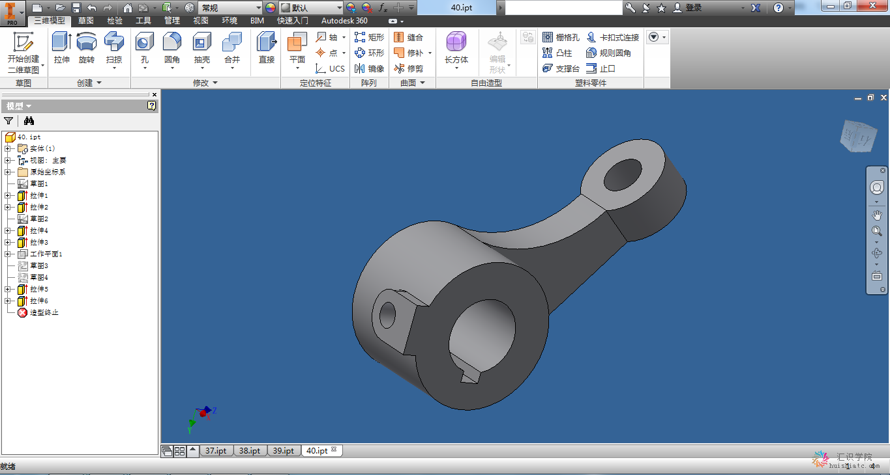890x475 pixels.
Task: Click the 登录 sign-in button
Action: (x=688, y=8)
